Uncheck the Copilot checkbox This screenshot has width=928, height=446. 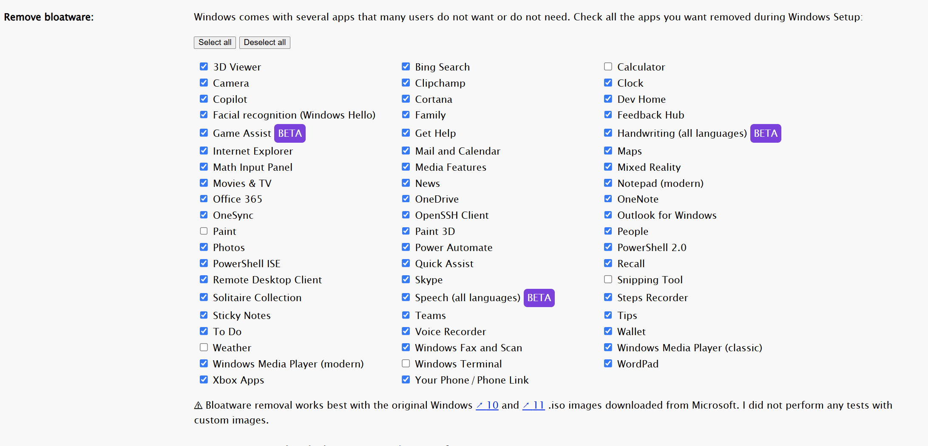[204, 99]
